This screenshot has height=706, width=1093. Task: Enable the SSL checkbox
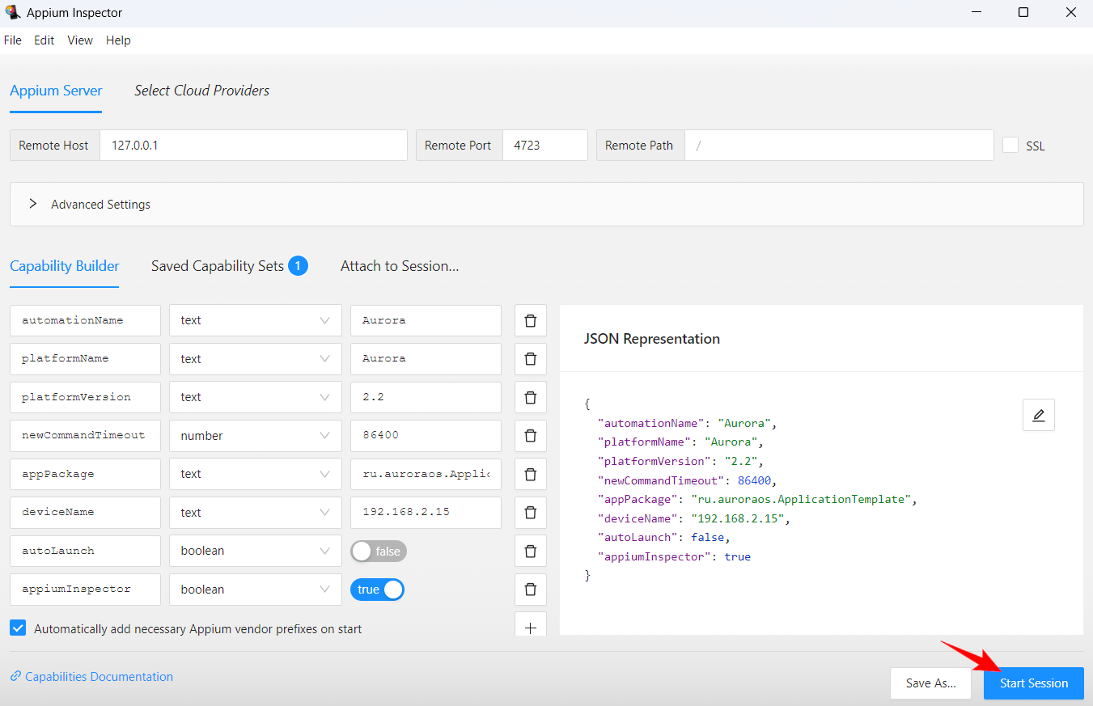(x=1010, y=145)
